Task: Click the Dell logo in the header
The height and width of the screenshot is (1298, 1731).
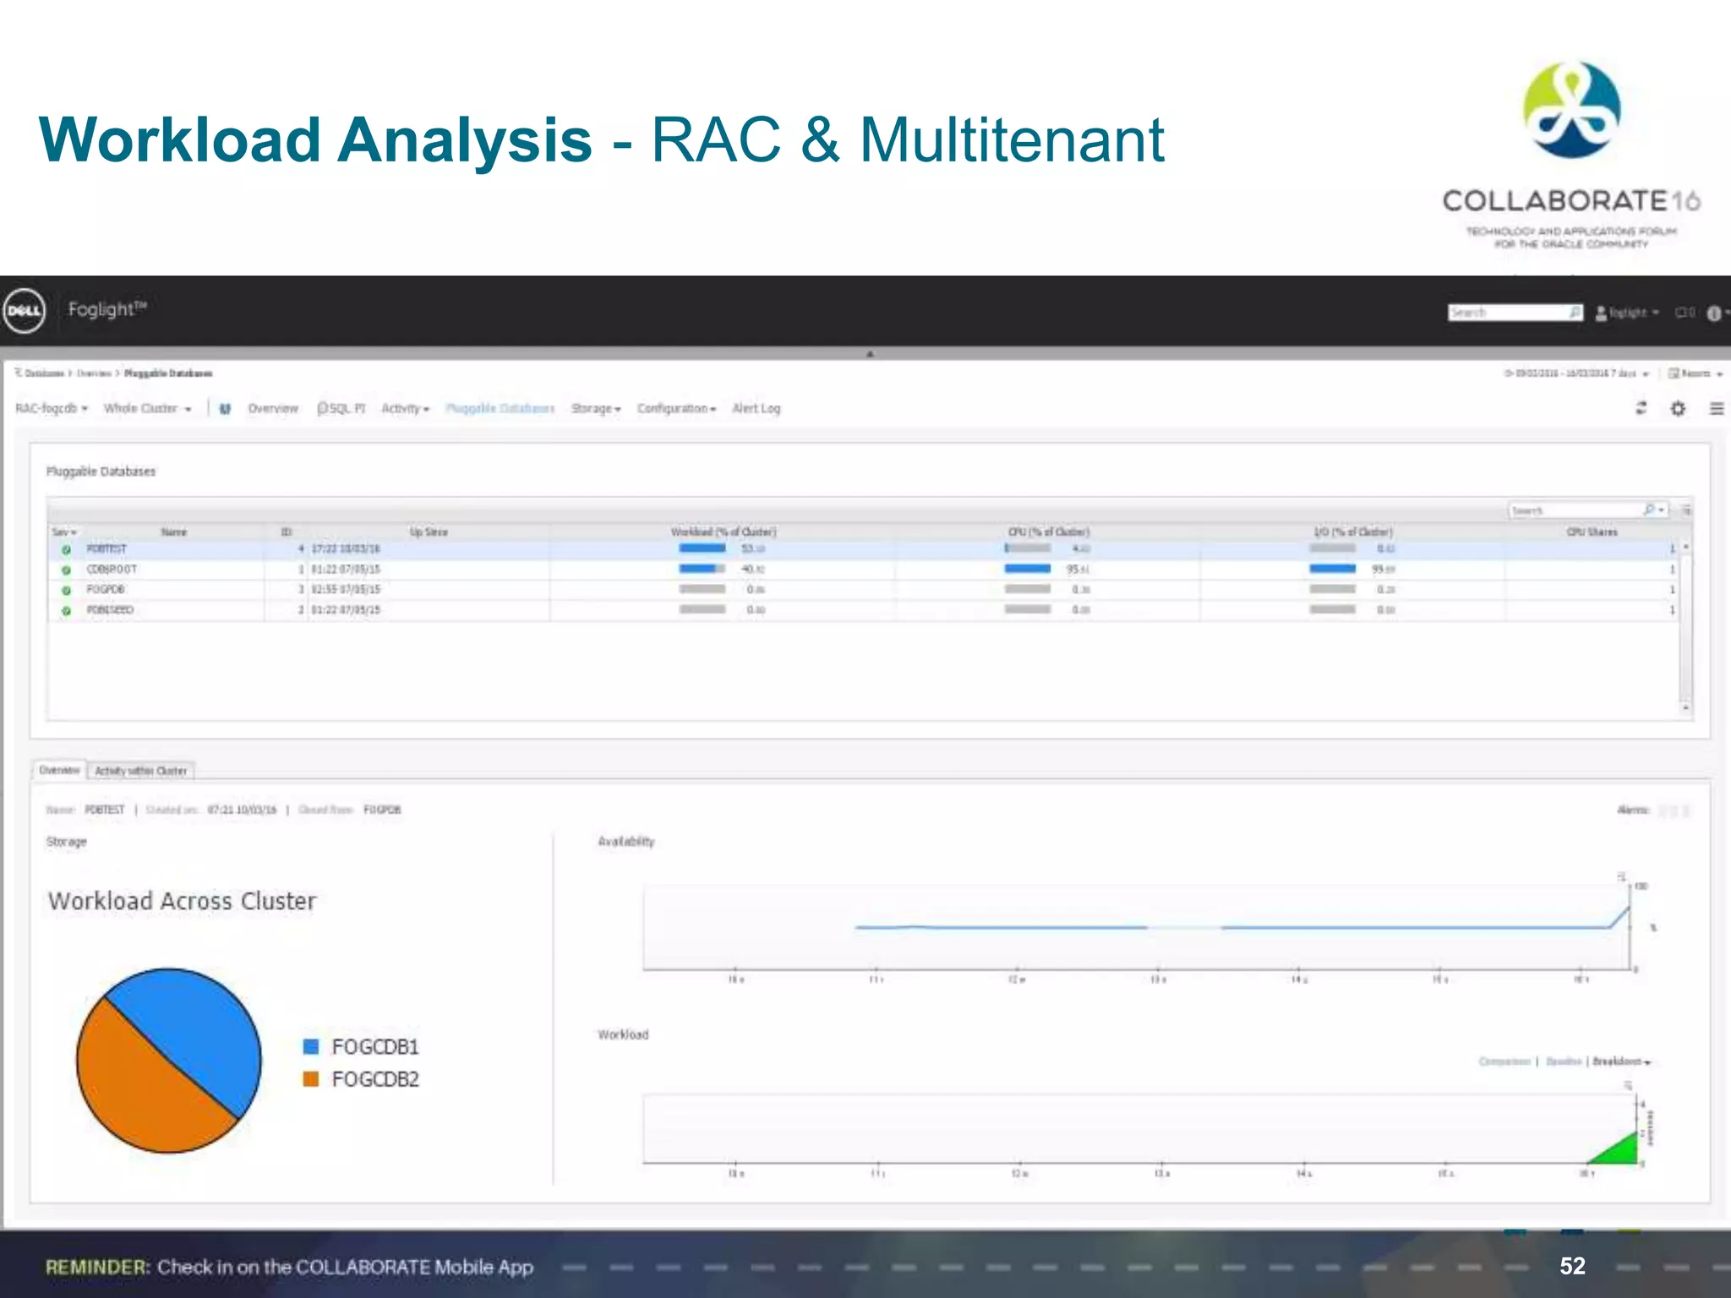Action: pyautogui.click(x=25, y=310)
